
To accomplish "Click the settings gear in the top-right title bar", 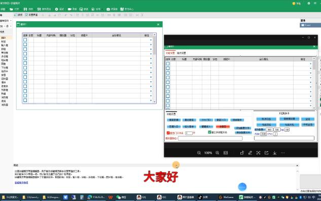I will click(x=309, y=3).
